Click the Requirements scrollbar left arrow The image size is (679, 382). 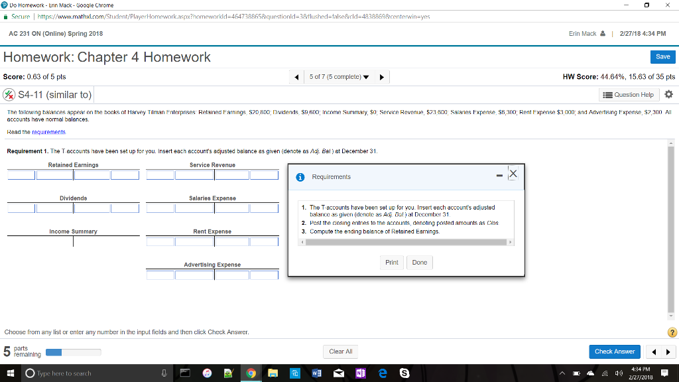(302, 242)
